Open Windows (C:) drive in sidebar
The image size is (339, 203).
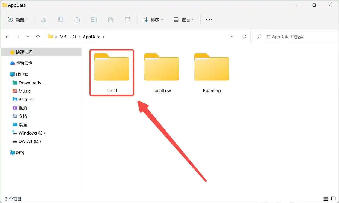[31, 133]
